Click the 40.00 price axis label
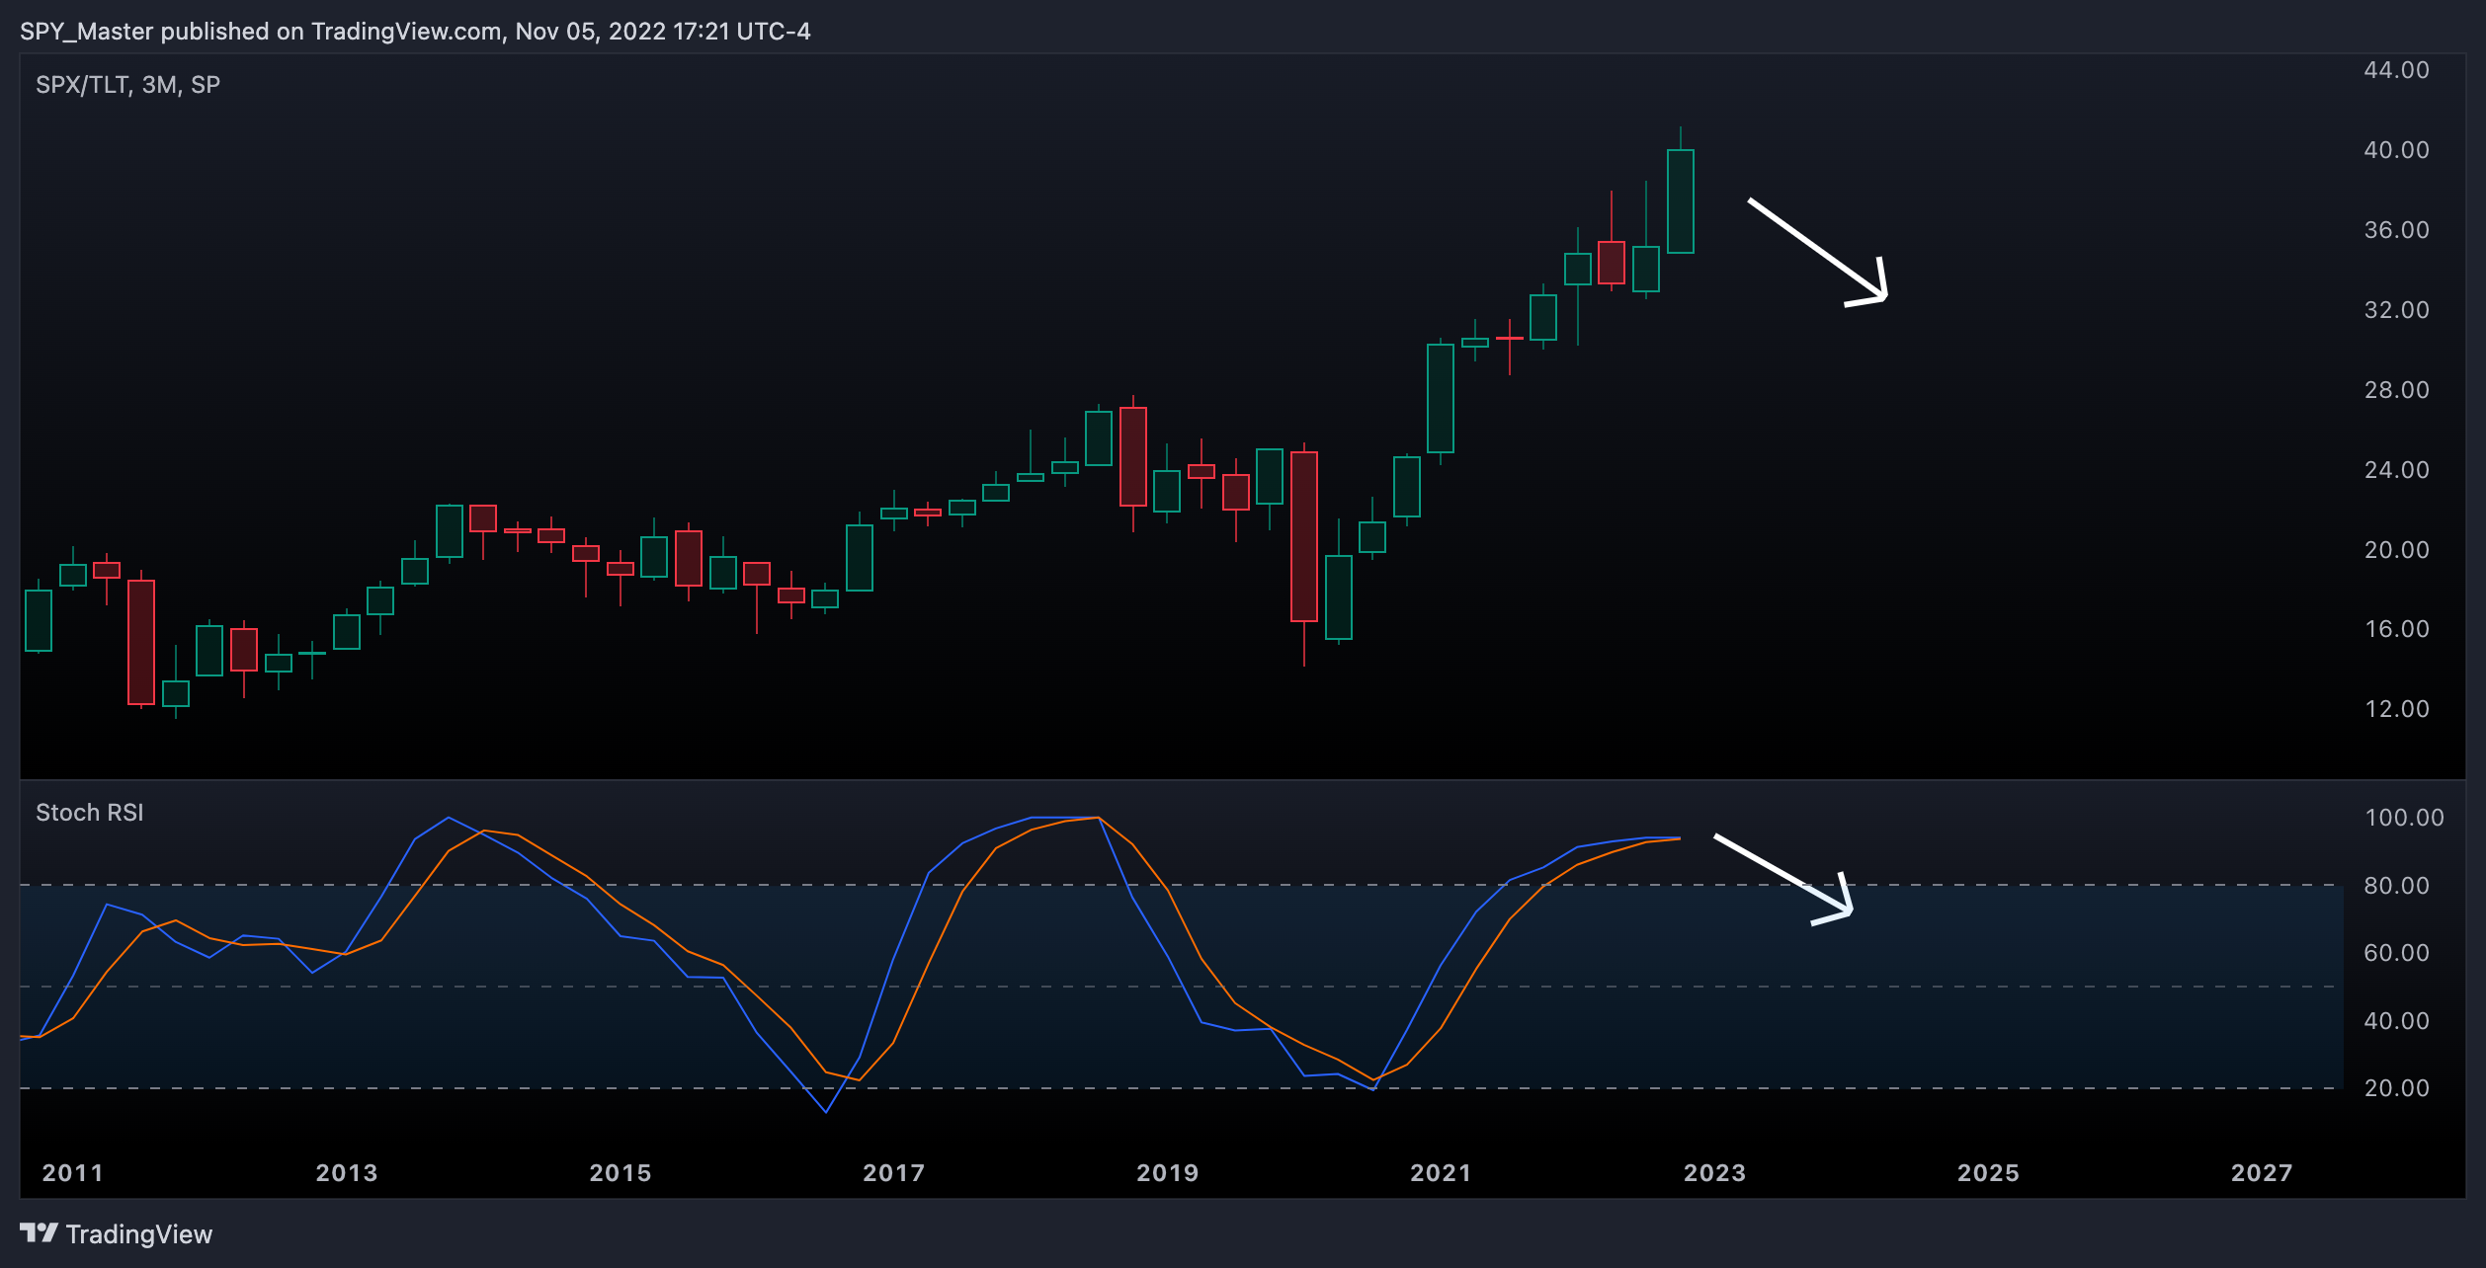Image resolution: width=2486 pixels, height=1268 pixels. coord(2396,150)
